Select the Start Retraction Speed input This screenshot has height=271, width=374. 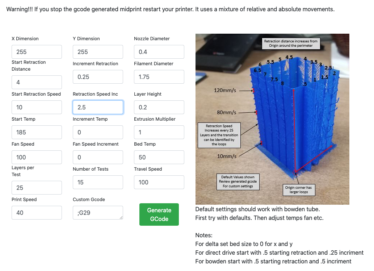(x=37, y=107)
